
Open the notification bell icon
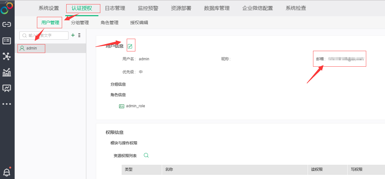[x=7, y=172]
